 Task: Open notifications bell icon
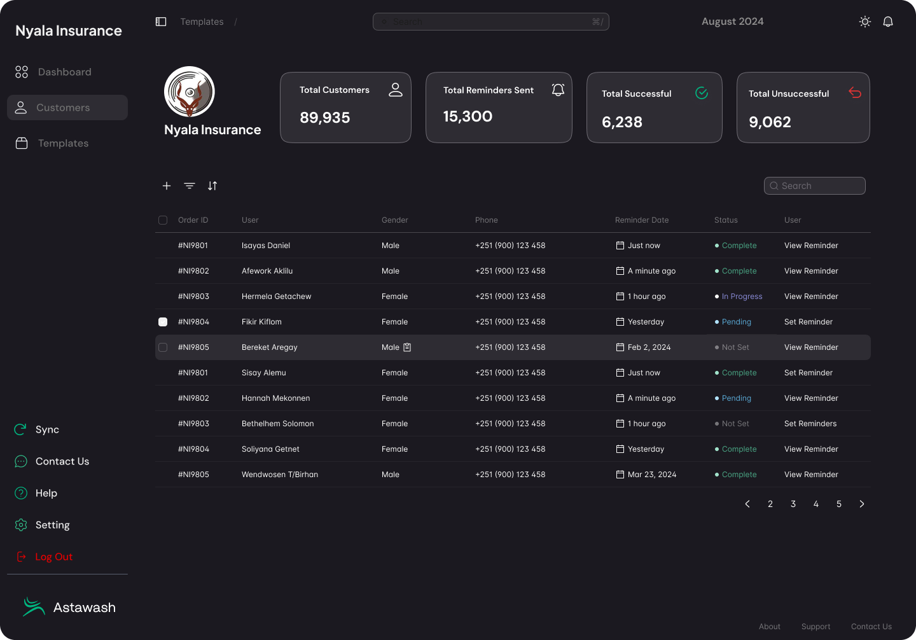(x=888, y=22)
